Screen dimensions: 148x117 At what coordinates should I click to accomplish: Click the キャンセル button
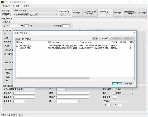click(129, 84)
